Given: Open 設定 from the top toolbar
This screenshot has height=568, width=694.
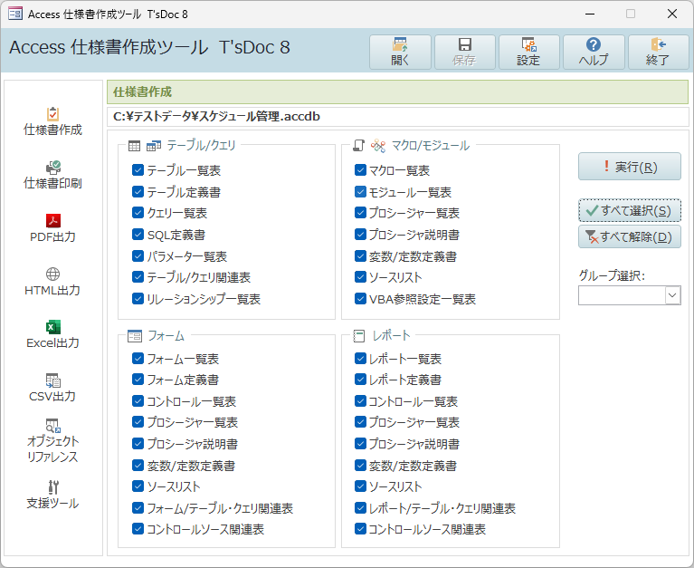Looking at the screenshot, I should [529, 53].
